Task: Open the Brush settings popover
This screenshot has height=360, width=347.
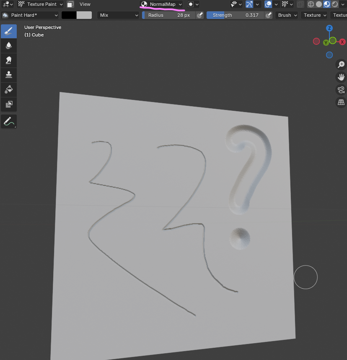Action: tap(287, 15)
